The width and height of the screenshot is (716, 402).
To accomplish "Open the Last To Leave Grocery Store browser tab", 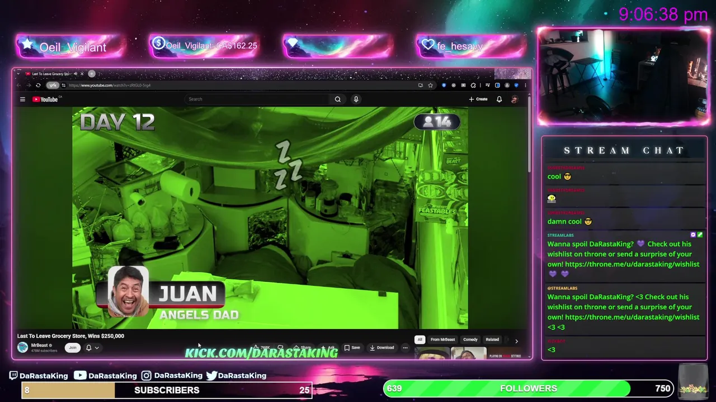I will tap(50, 74).
